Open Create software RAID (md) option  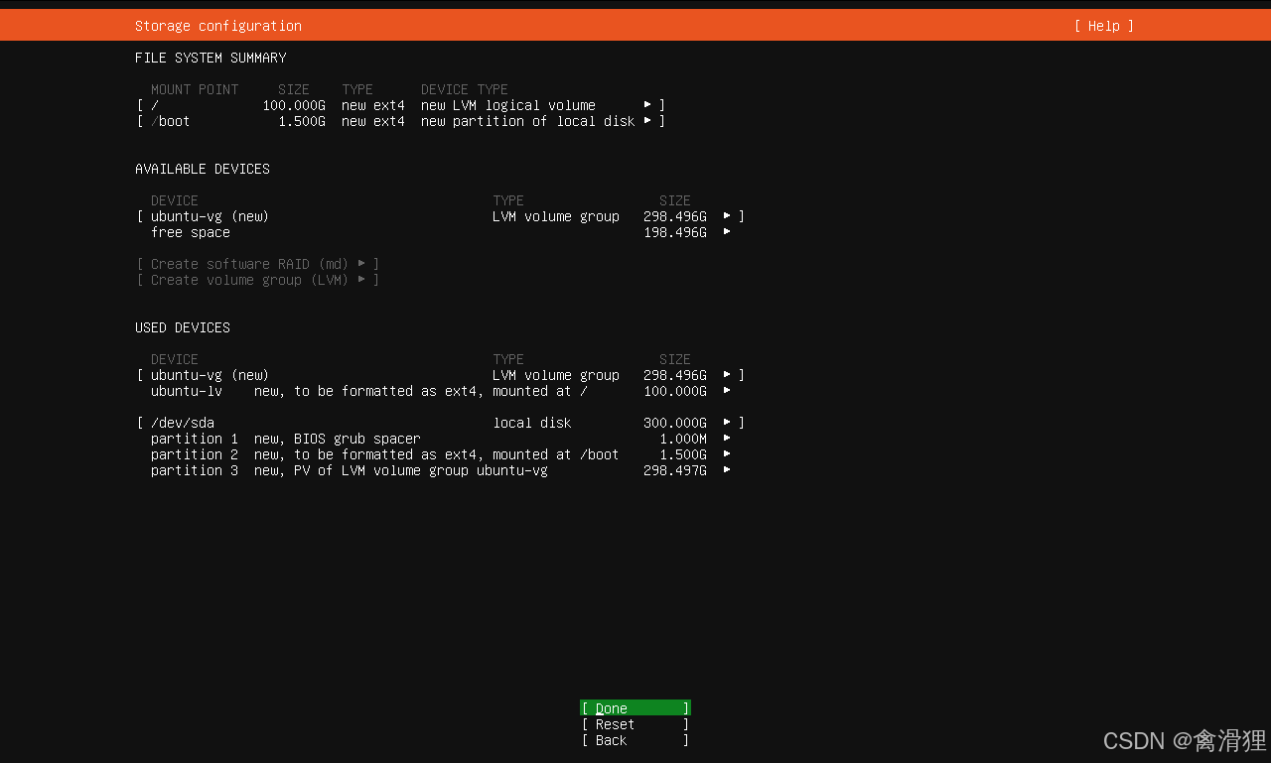[258, 264]
